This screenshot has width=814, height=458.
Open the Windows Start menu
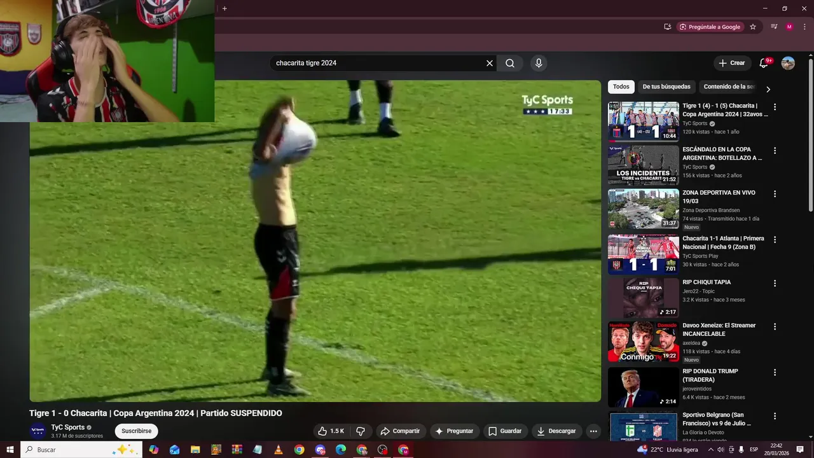[x=10, y=450]
